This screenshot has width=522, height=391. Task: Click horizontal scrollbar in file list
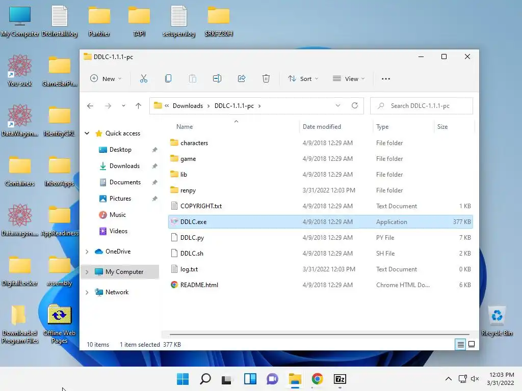pos(319,334)
